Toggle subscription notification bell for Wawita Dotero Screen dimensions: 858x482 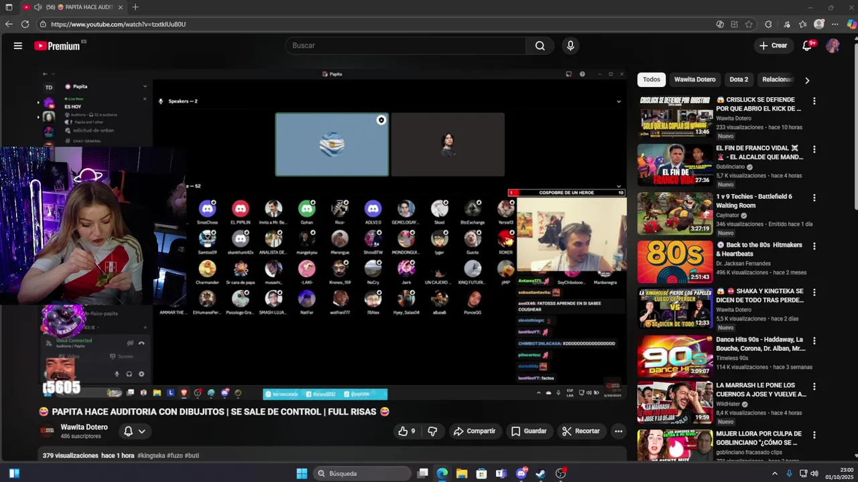(x=128, y=431)
